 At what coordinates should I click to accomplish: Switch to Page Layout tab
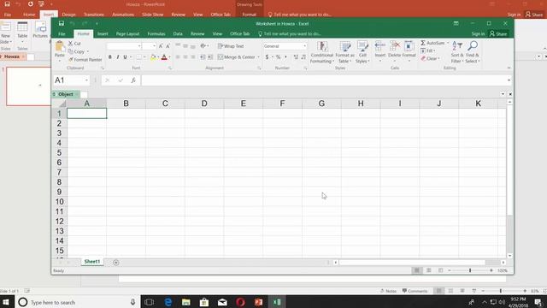(127, 34)
